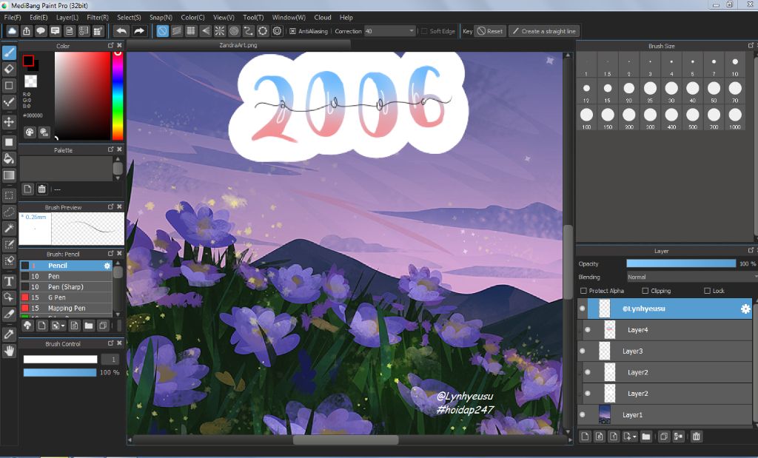Enable the layer Lock checkbox

707,291
